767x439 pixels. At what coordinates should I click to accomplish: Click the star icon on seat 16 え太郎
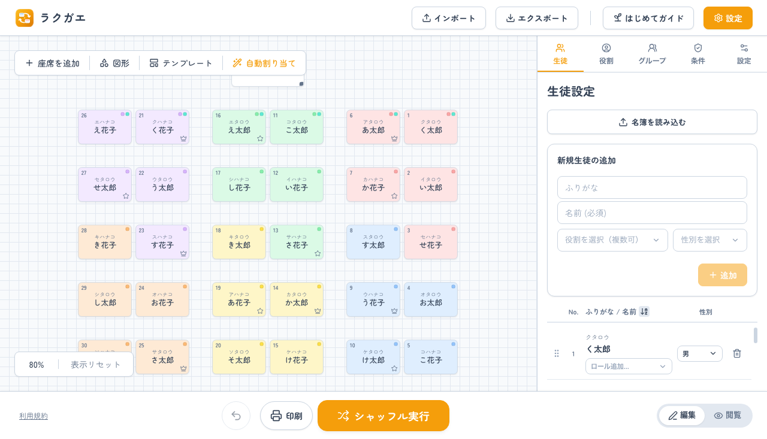260,138
